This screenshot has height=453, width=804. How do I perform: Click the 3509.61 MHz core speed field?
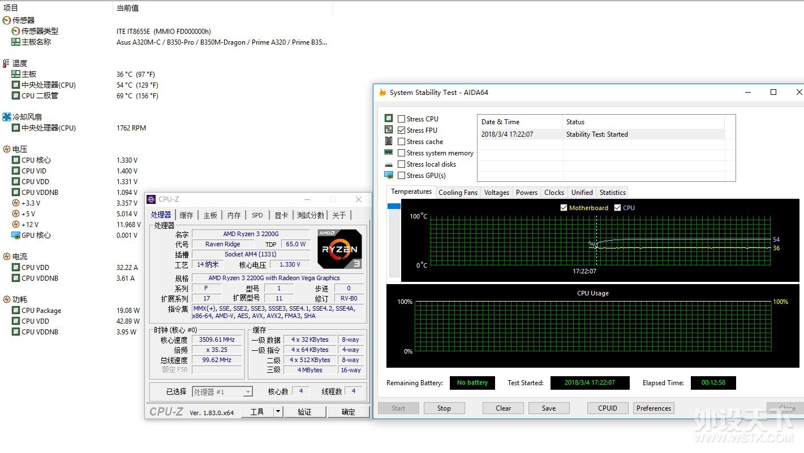click(x=217, y=339)
